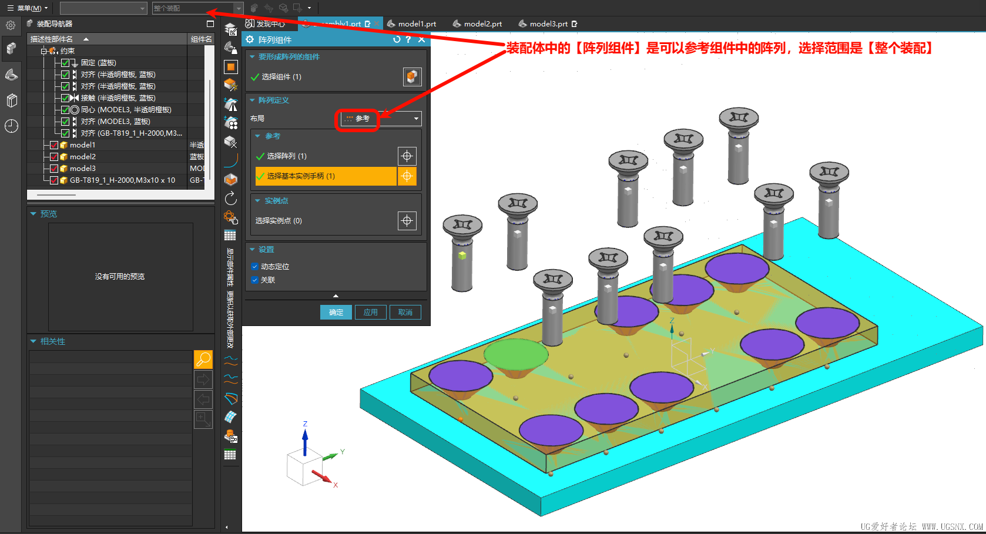The height and width of the screenshot is (534, 986).
Task: Collapse the 参考 subsection
Action: pyautogui.click(x=257, y=136)
